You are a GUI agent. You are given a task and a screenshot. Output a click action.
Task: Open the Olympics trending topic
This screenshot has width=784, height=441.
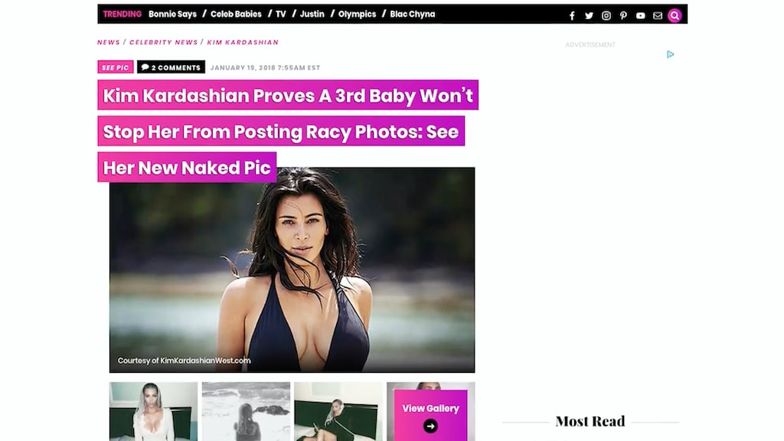357,14
